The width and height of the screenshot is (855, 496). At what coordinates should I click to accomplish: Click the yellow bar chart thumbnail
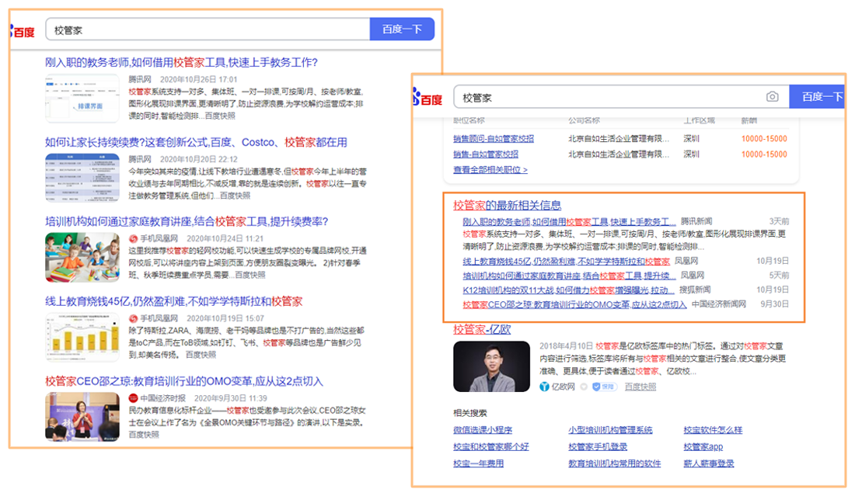(x=82, y=337)
